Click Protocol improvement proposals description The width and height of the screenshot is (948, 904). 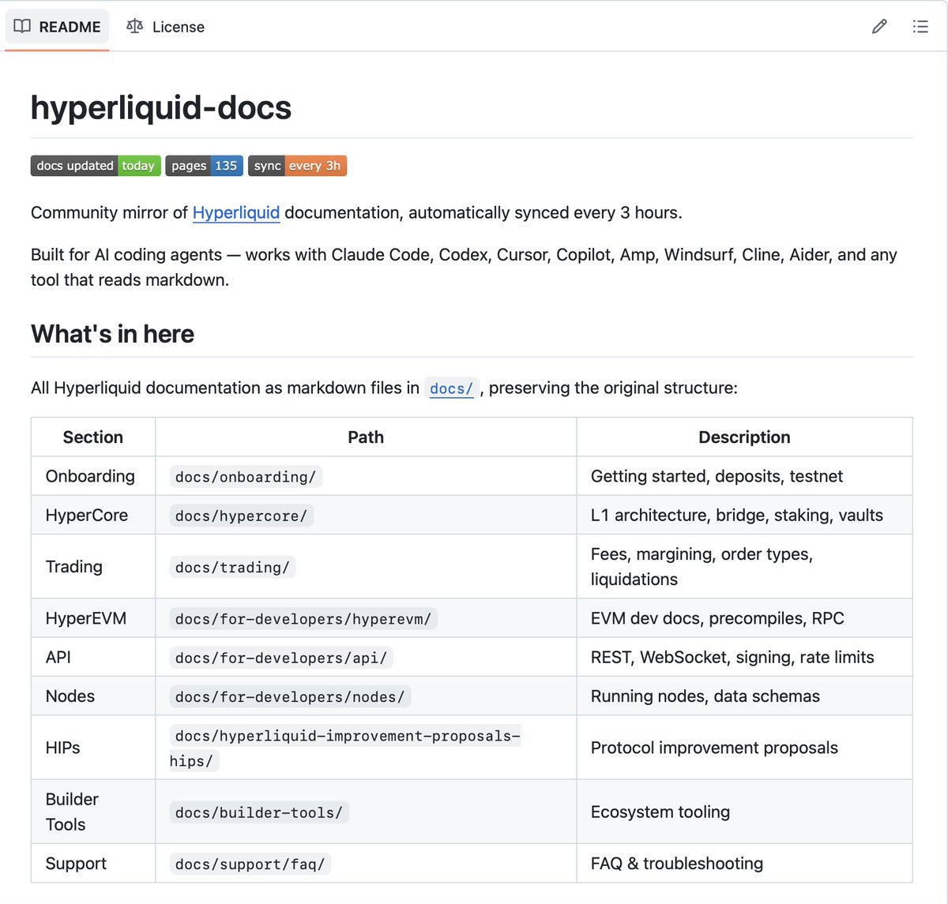[714, 747]
